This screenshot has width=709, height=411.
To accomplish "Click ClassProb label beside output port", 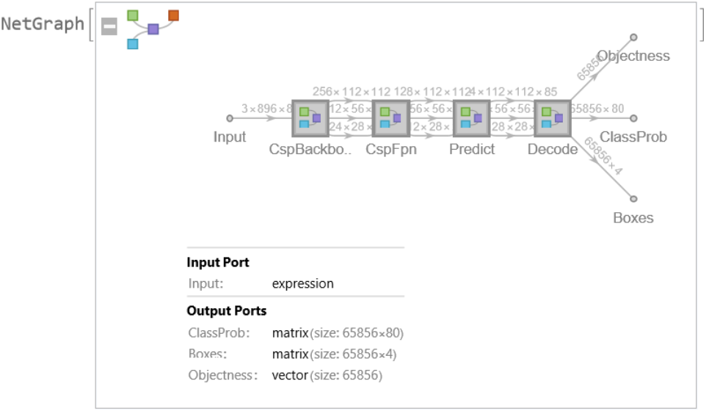I will (x=633, y=137).
